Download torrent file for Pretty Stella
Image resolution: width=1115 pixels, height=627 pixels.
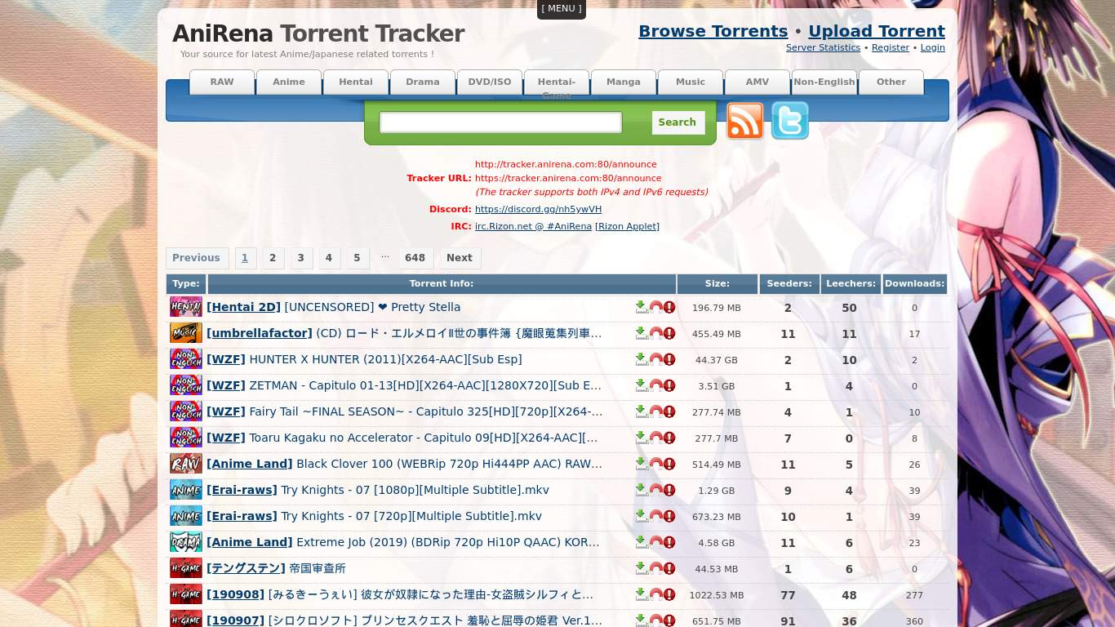pos(642,307)
